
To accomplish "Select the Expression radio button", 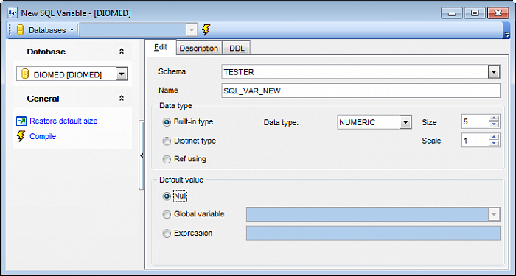I will tap(167, 233).
